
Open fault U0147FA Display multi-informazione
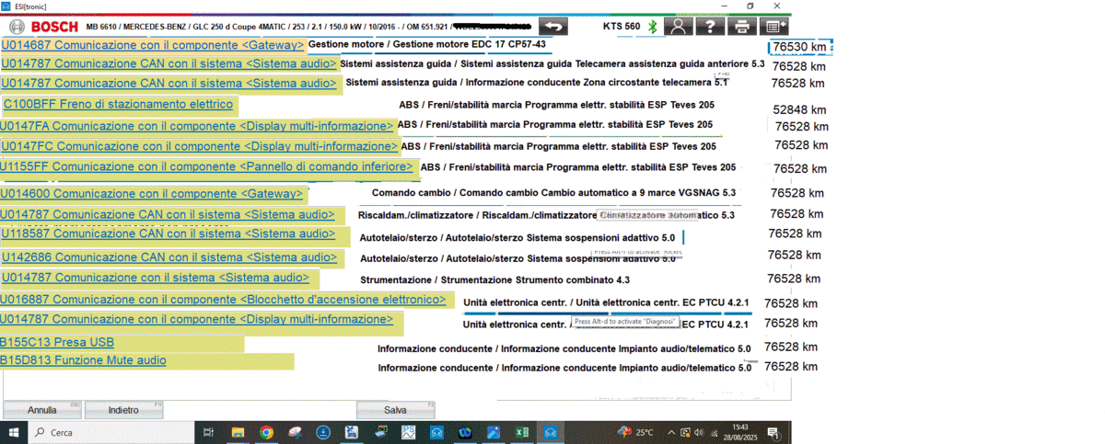click(196, 126)
